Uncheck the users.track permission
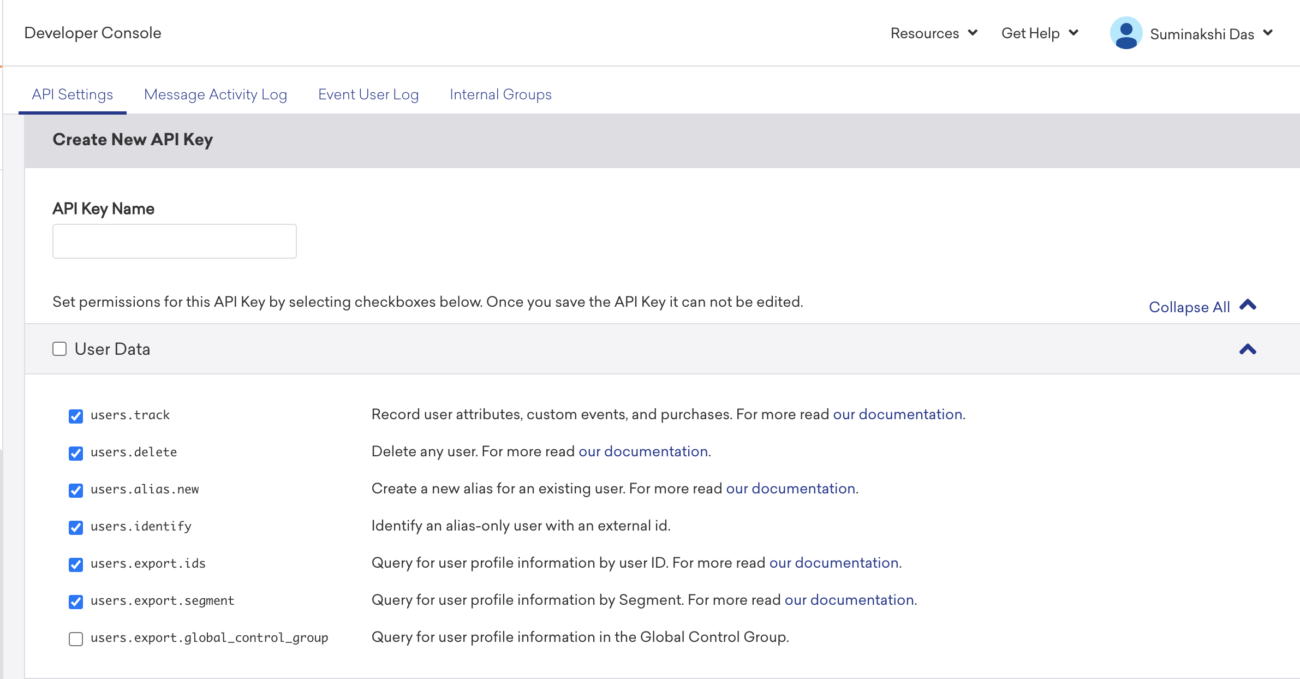1300x679 pixels. click(x=76, y=416)
